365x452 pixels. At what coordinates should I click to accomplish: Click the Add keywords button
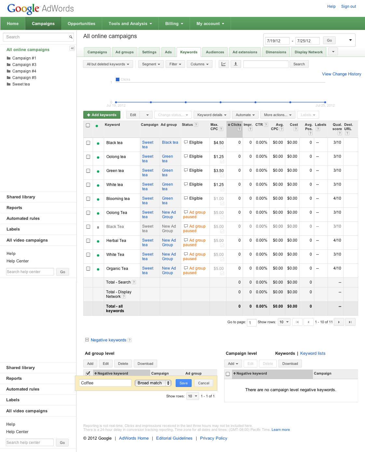(x=102, y=115)
